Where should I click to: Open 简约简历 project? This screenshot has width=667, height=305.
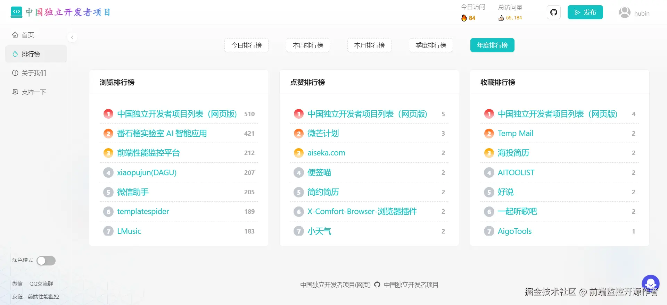(323, 192)
